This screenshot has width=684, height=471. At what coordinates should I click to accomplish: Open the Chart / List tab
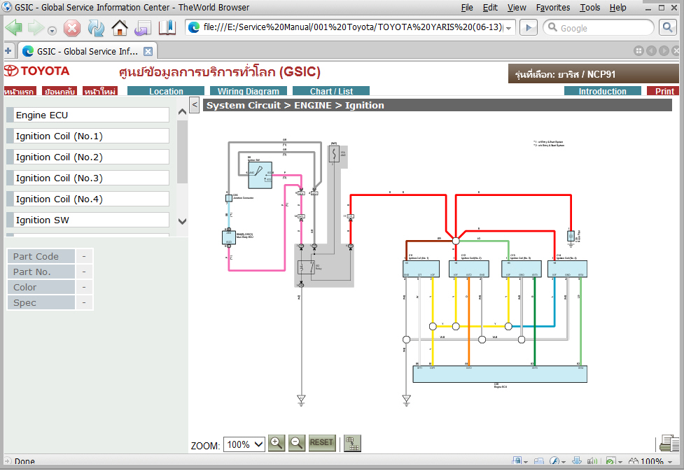point(331,91)
